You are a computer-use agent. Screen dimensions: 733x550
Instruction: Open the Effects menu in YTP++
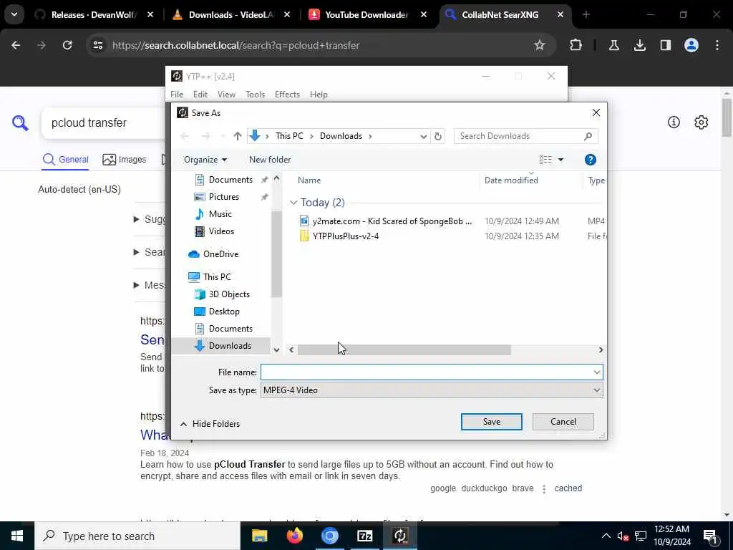point(287,95)
